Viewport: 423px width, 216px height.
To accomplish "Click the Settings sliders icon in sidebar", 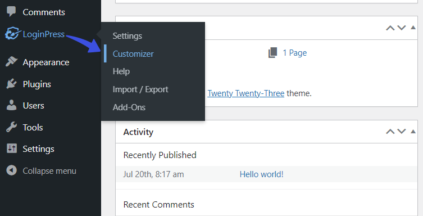I will tap(12, 148).
